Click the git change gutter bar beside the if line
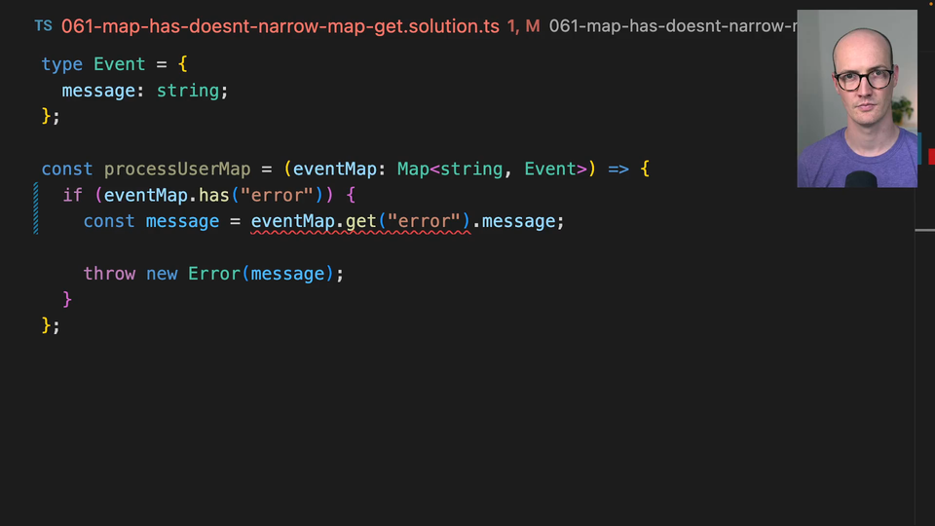This screenshot has height=526, width=935. click(36, 195)
